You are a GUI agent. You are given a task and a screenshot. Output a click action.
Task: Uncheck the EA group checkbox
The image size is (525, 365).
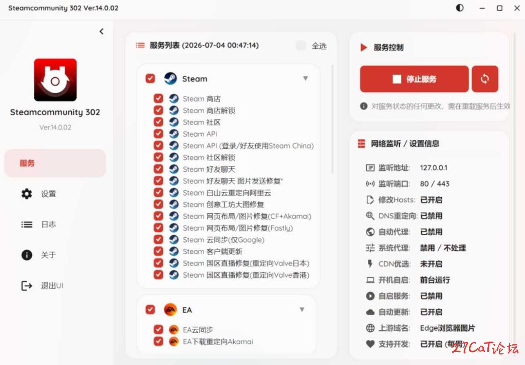pos(150,310)
